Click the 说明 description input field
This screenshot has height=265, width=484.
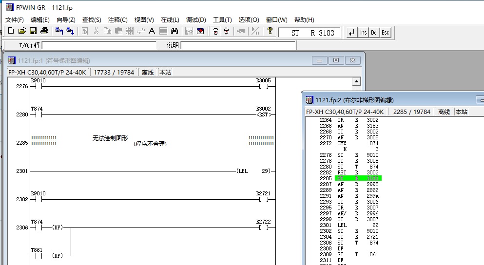pos(238,45)
